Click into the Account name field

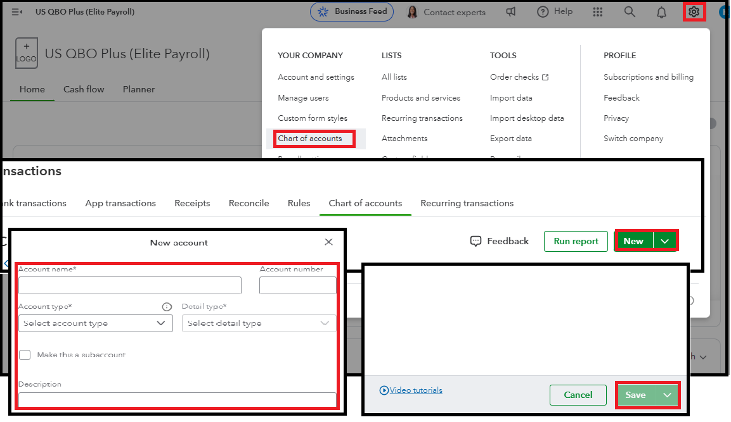pos(129,285)
